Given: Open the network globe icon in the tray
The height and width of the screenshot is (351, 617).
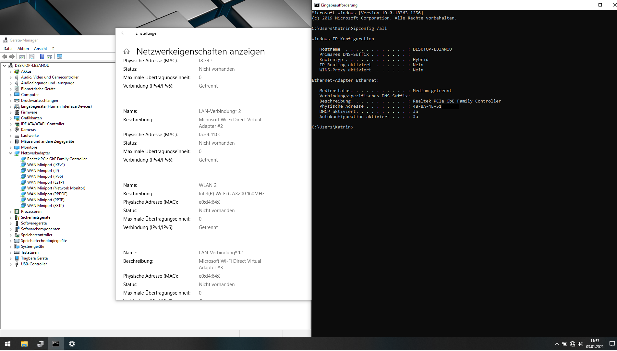Looking at the screenshot, I should [x=573, y=344].
